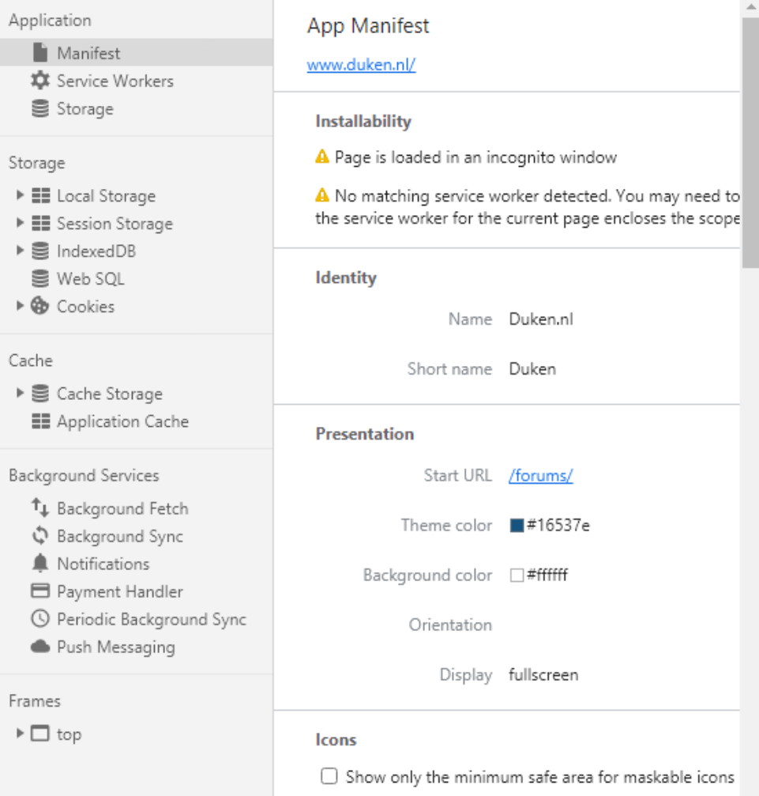Click the "Identity" section heading
This screenshot has height=796, width=759.
pos(346,277)
